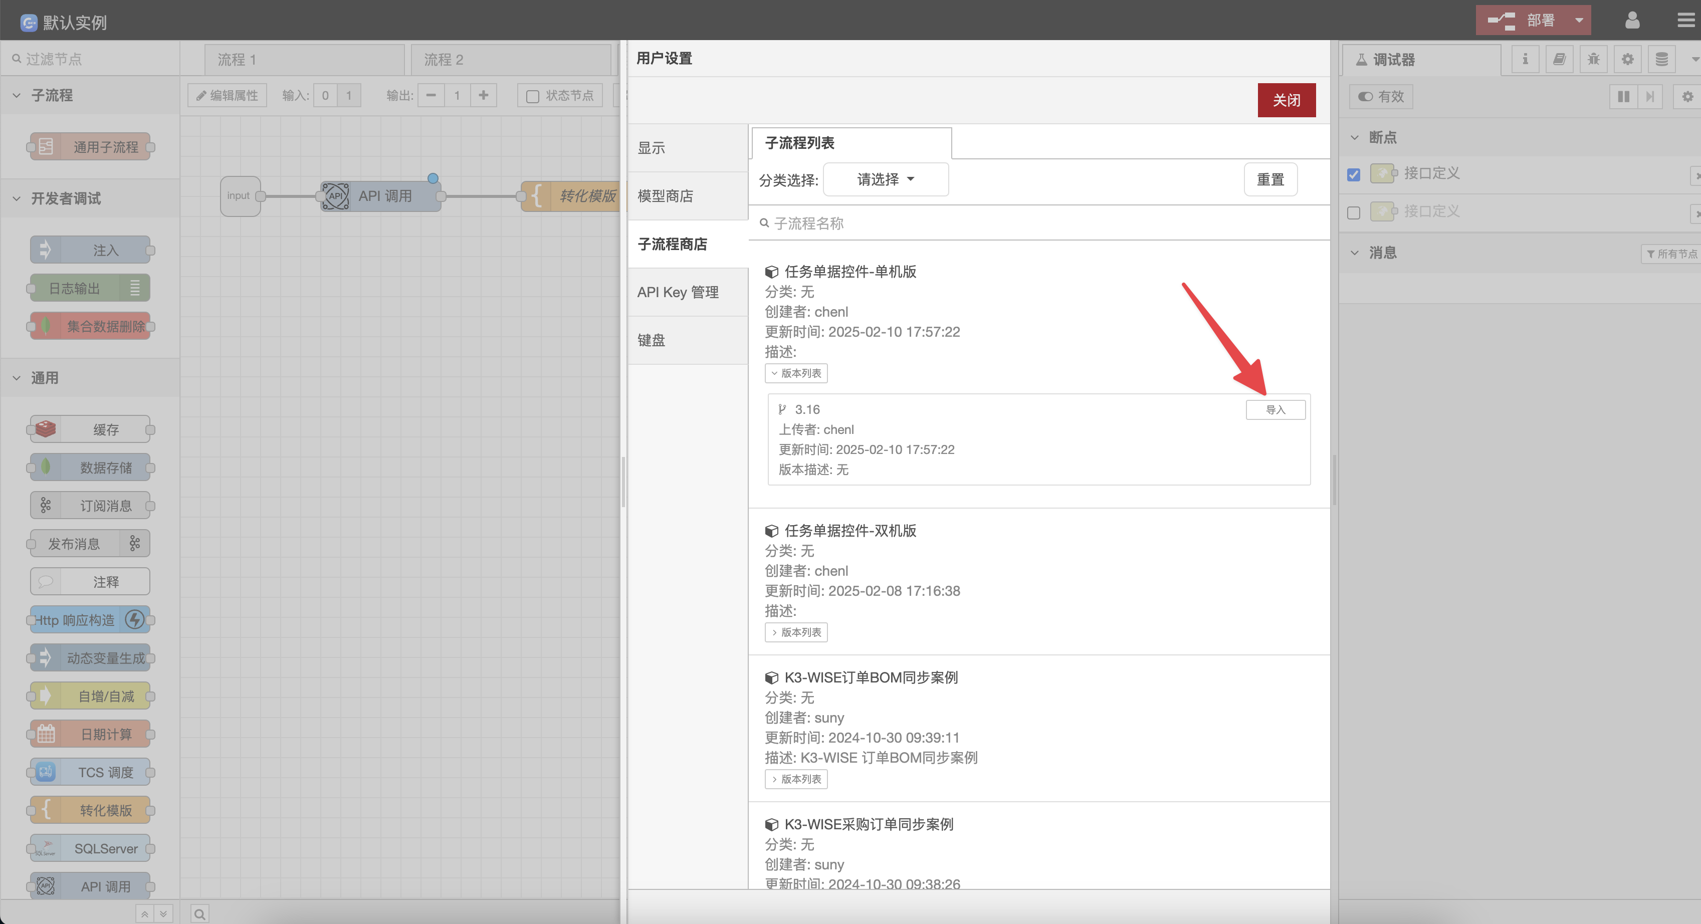
Task: Enable the 状态节点 checkbox
Action: (532, 96)
